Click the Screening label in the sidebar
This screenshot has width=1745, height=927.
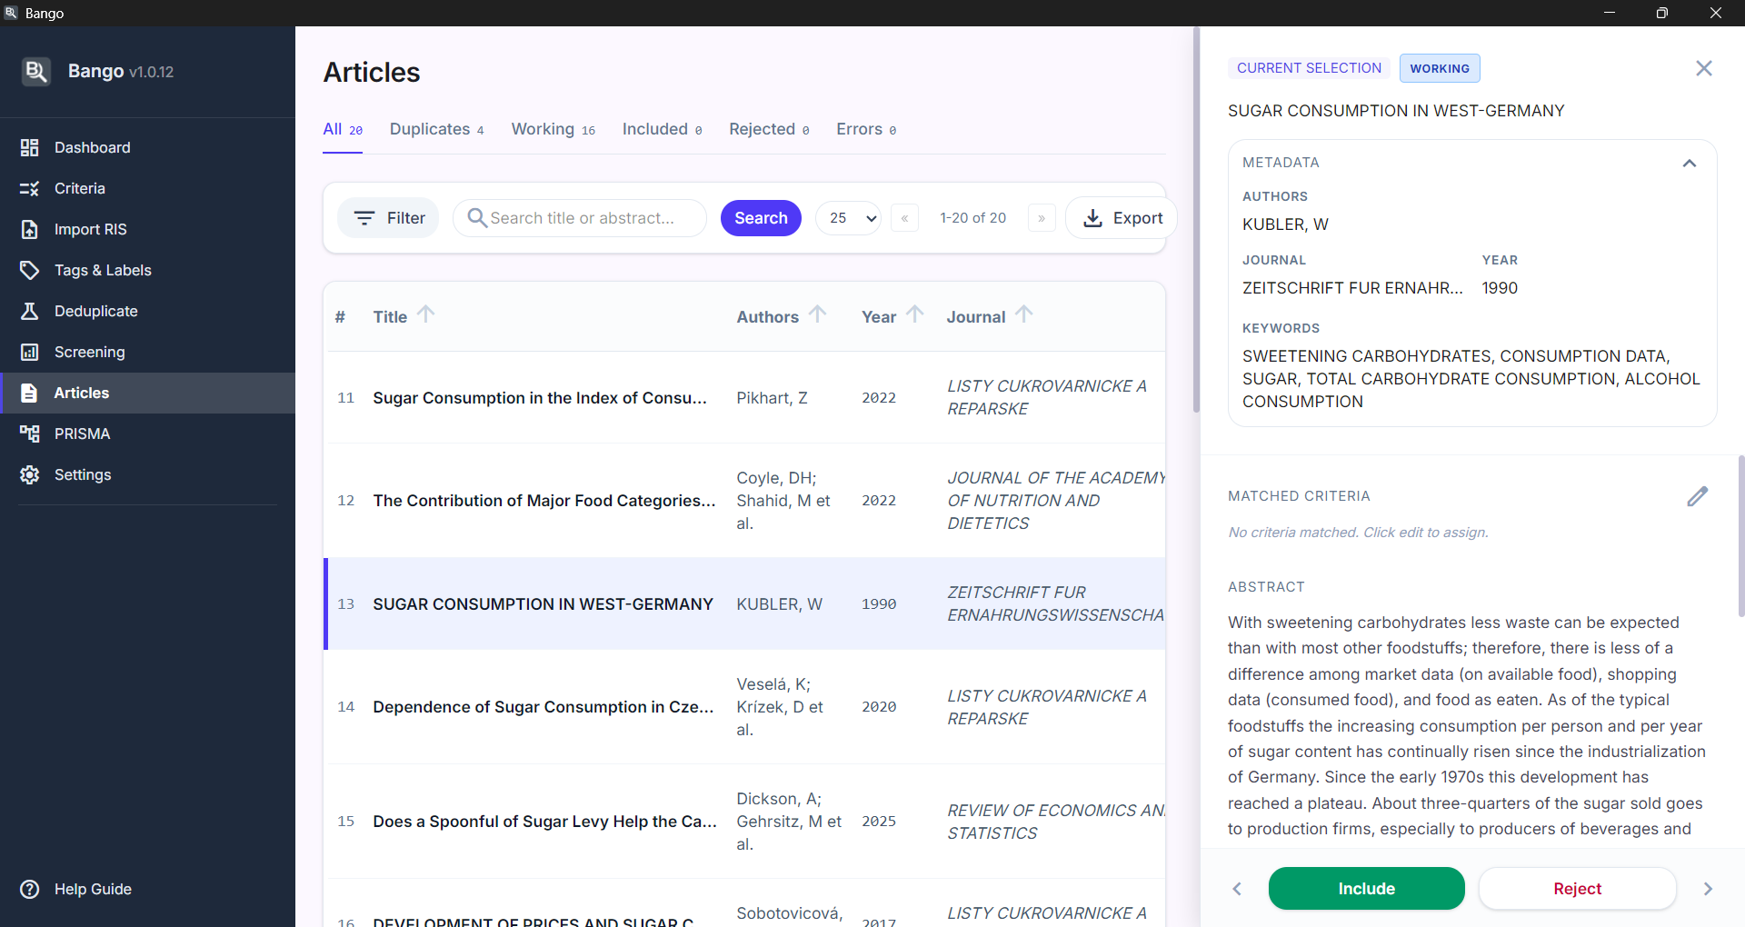(89, 352)
